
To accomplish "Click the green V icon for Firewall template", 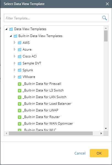I will coord(20,84).
